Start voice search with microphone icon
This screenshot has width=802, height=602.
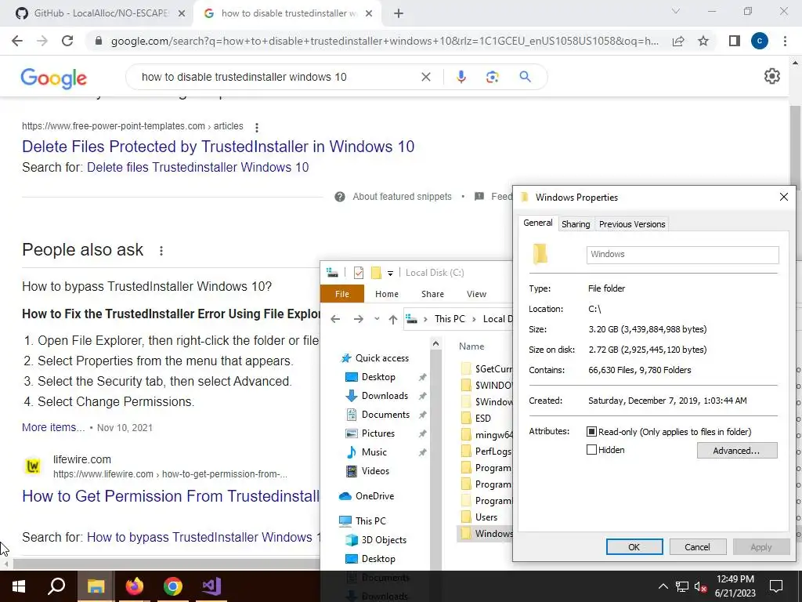click(461, 77)
